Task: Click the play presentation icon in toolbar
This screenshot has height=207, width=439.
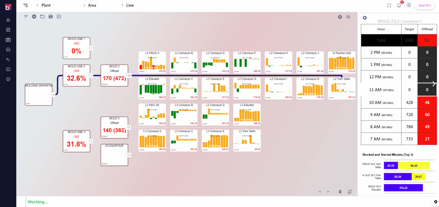Action: pyautogui.click(x=59, y=17)
